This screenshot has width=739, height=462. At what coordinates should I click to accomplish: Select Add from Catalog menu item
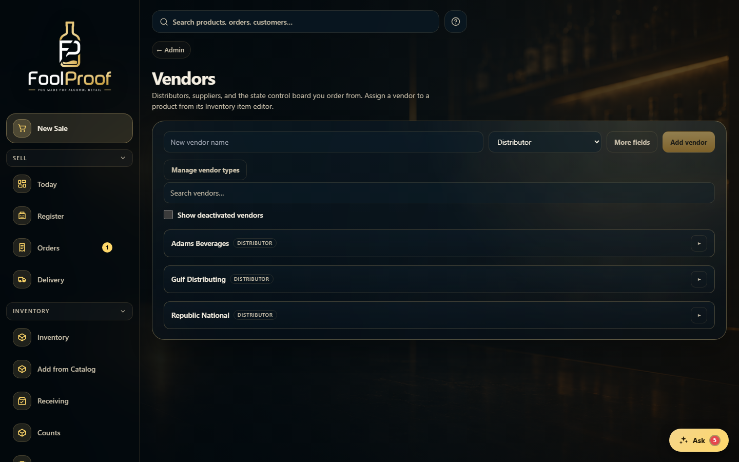tap(69, 369)
